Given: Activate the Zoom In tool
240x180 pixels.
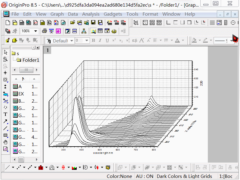Looking at the screenshot, I should tap(5, 59).
